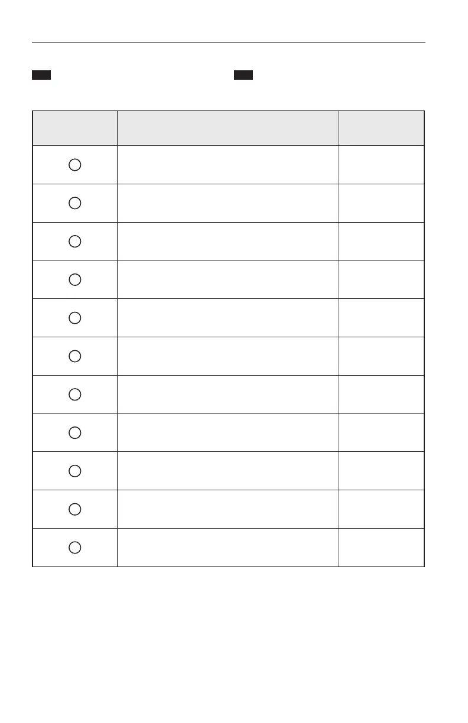Screen dimensions: 468x723
Task: Choose the eighth row's circle
Action: pos(74,432)
